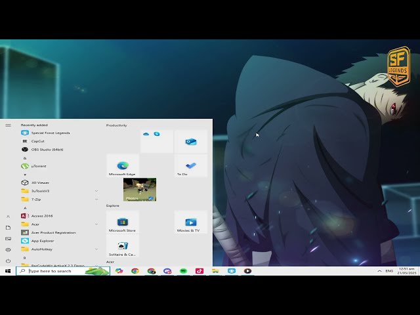
Task: Open File Explorer from the taskbar
Action: 216,271
